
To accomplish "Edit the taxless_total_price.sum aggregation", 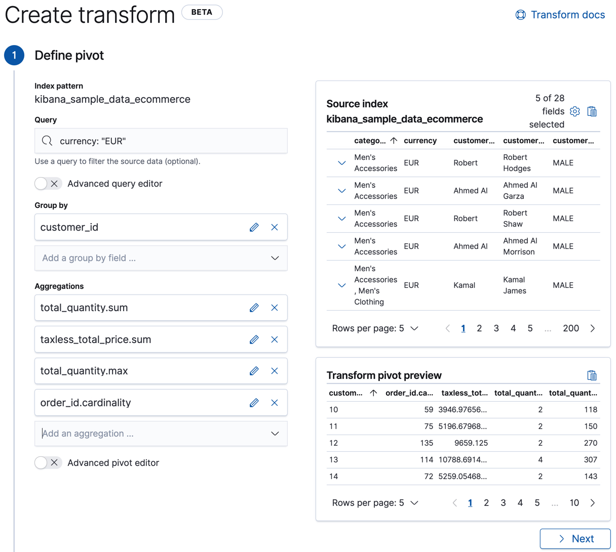I will point(254,339).
